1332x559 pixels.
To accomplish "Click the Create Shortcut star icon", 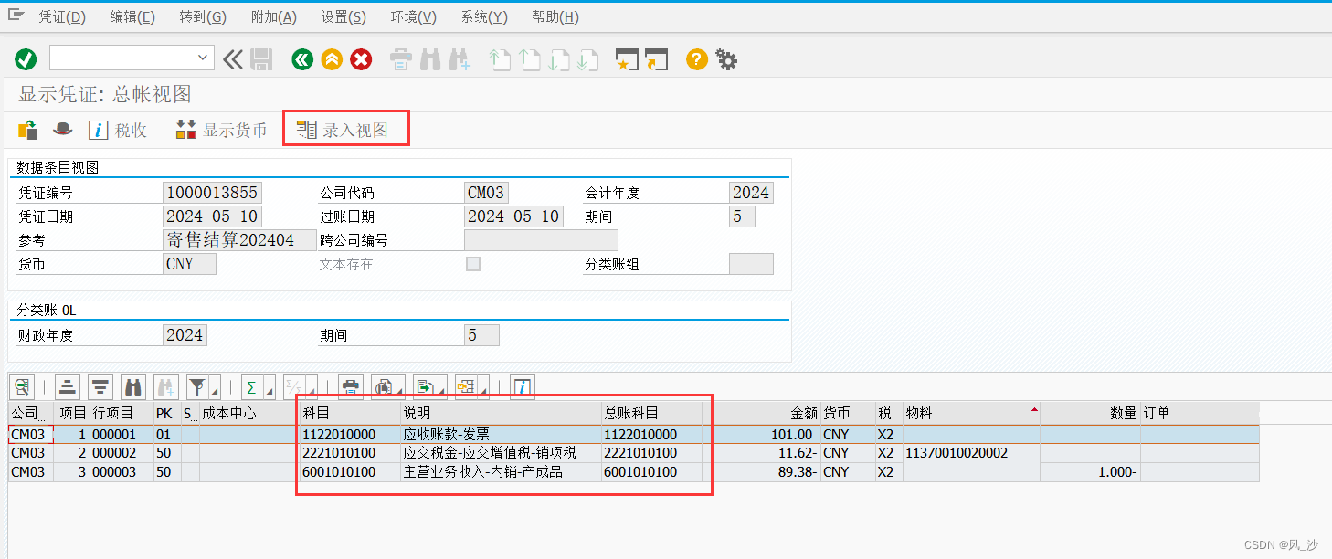I will coord(628,58).
